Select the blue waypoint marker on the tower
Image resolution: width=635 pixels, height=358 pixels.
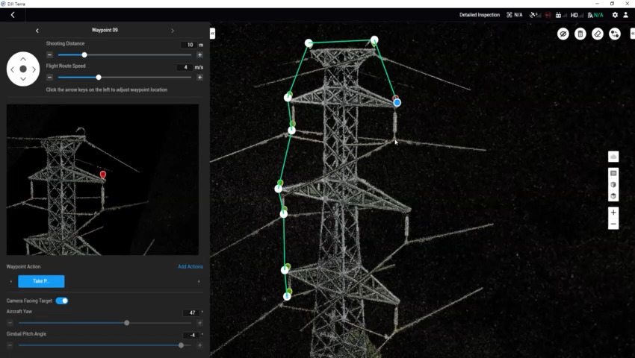397,102
